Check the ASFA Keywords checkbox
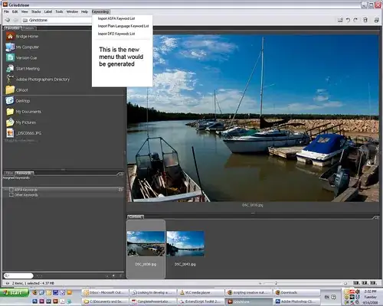The width and height of the screenshot is (383, 306). 11,190
